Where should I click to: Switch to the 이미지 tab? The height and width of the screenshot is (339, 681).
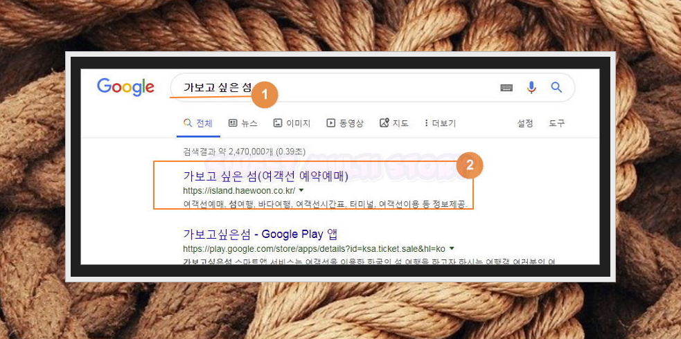click(x=292, y=123)
